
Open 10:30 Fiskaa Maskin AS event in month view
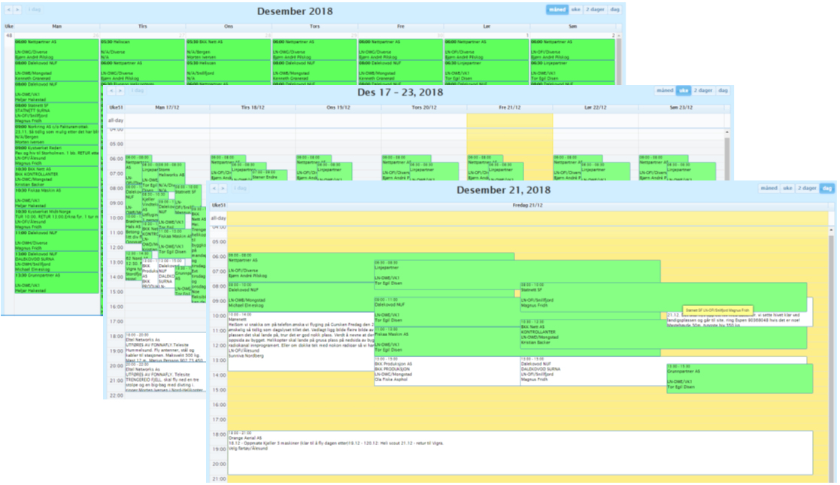pos(57,198)
